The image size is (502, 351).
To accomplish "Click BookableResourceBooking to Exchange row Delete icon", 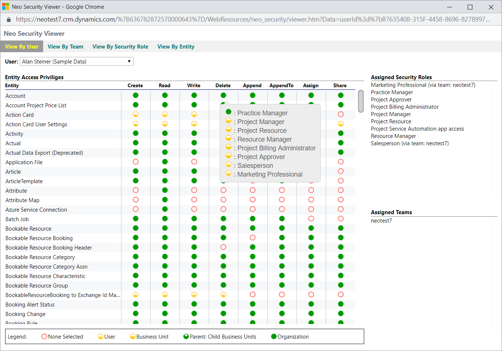I will pyautogui.click(x=223, y=294).
